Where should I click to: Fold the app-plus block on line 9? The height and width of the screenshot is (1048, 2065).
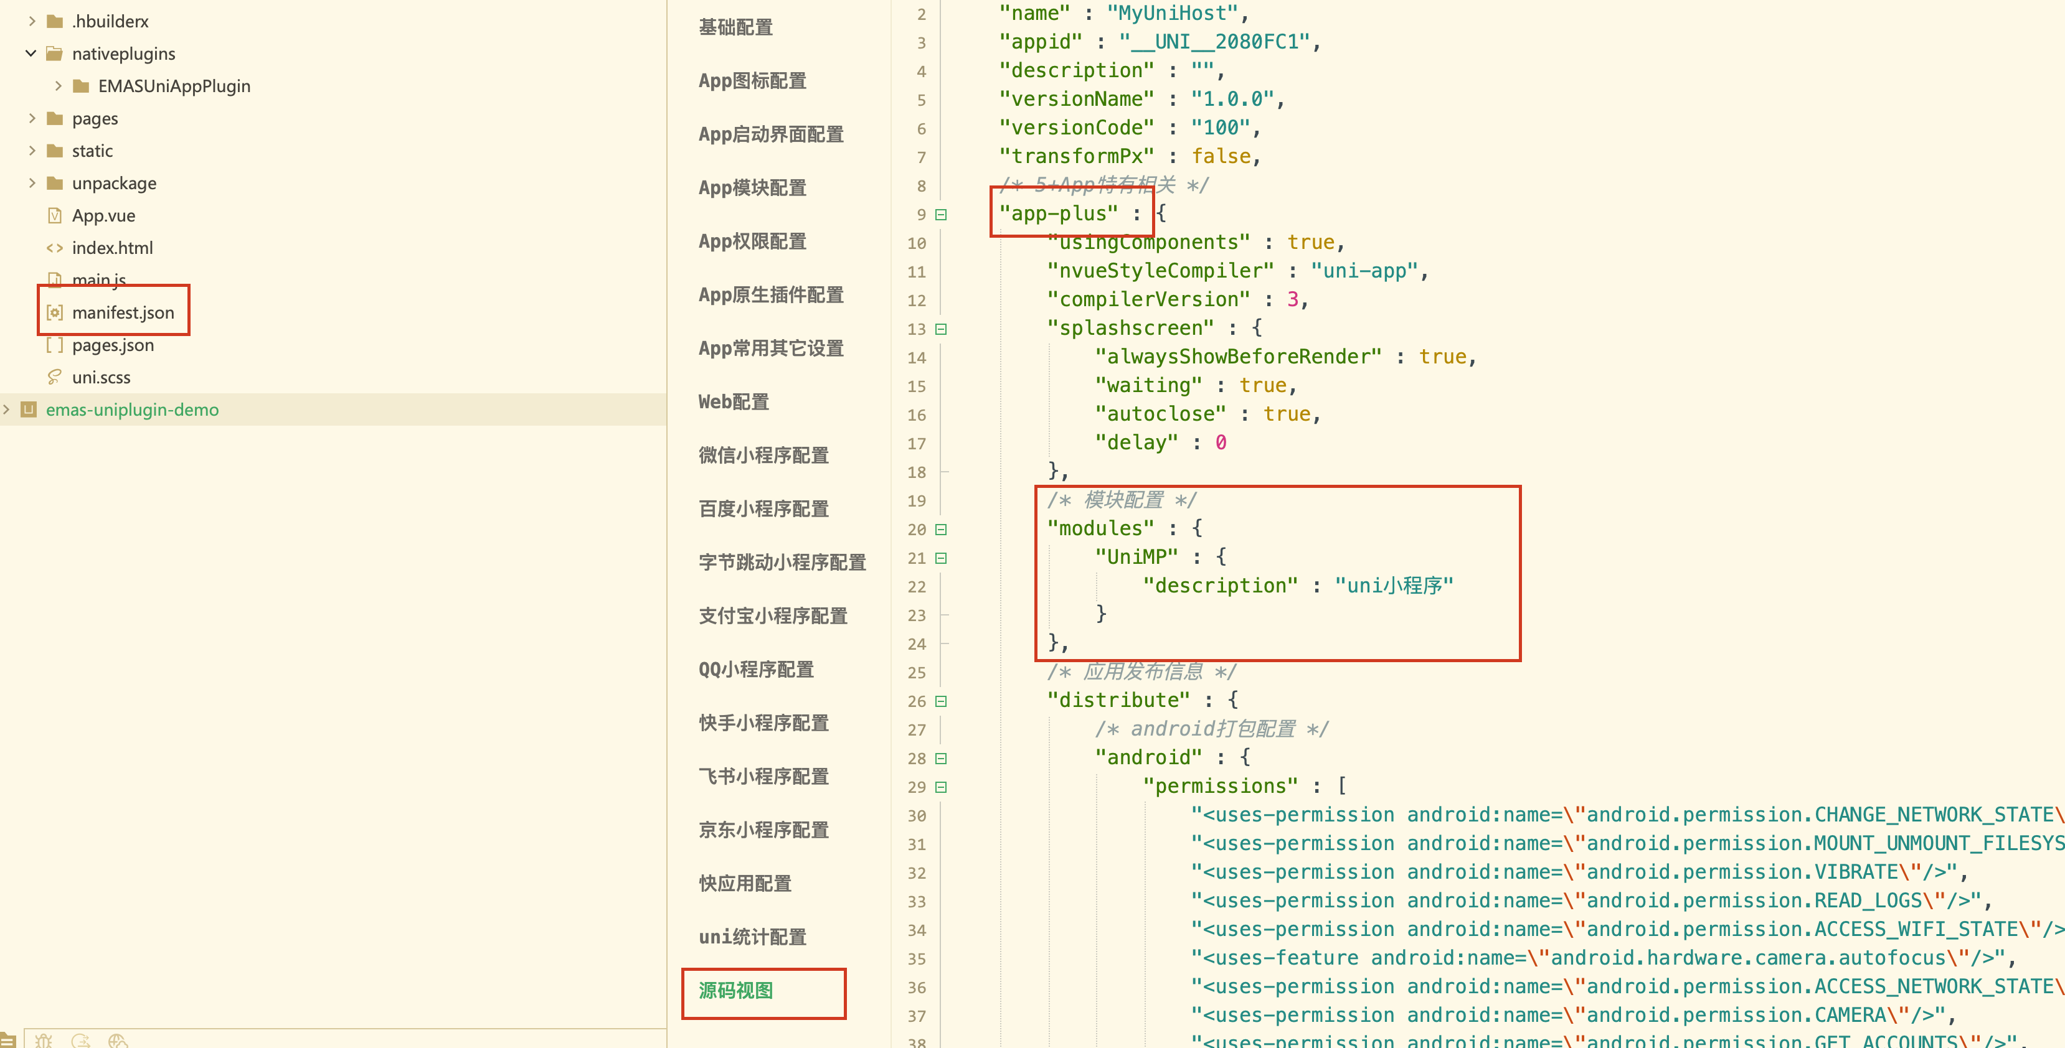(942, 214)
